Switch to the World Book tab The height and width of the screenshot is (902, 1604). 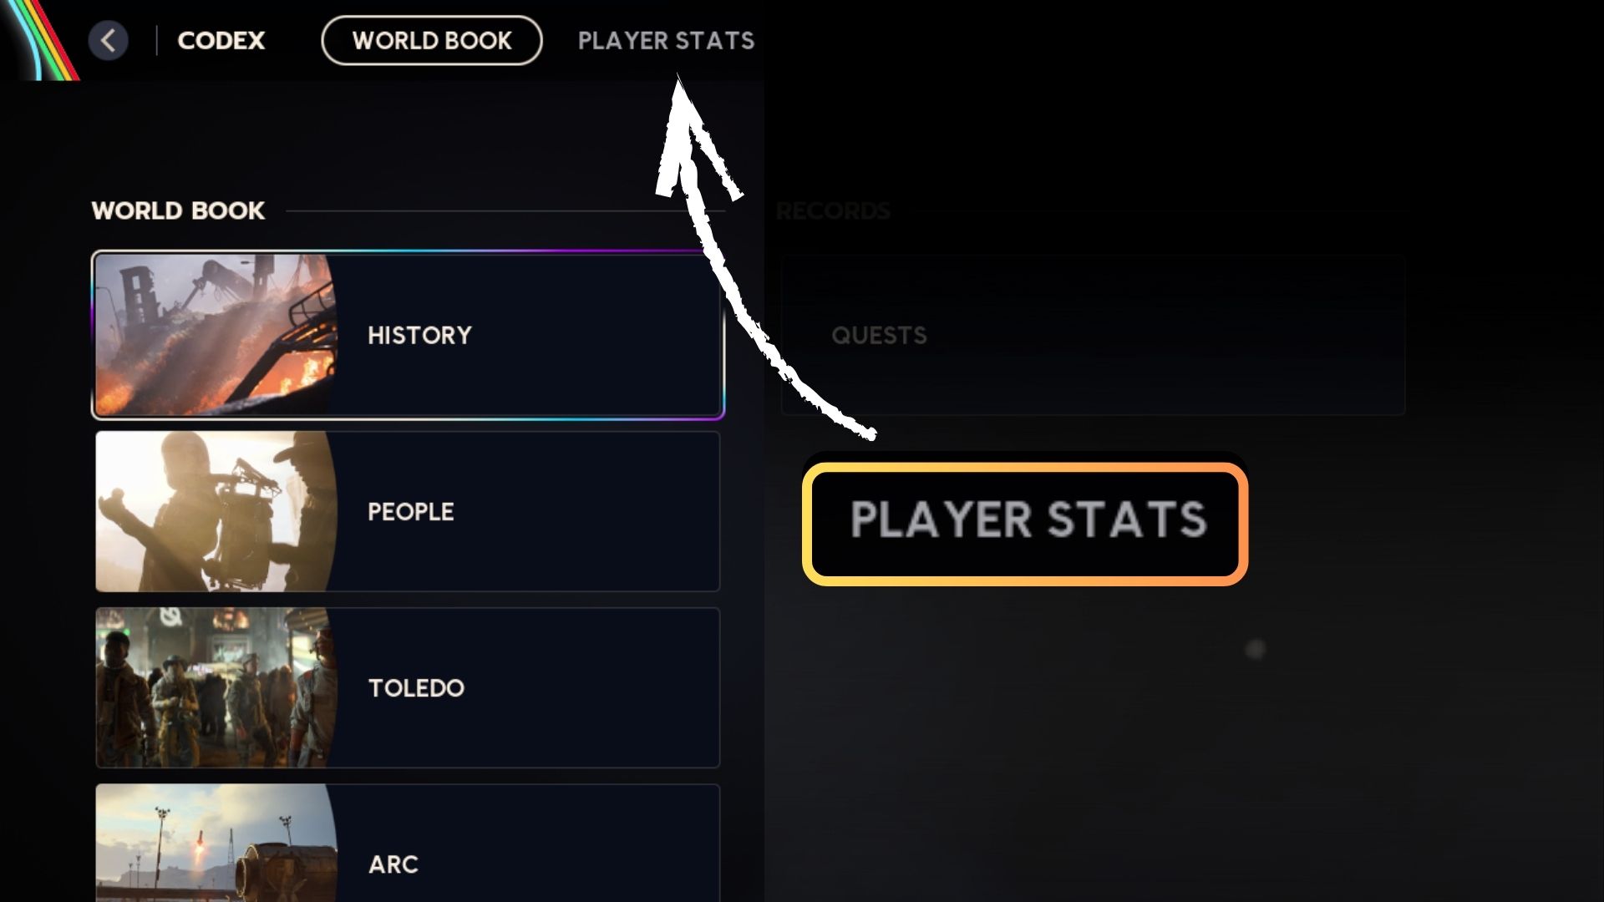[431, 40]
